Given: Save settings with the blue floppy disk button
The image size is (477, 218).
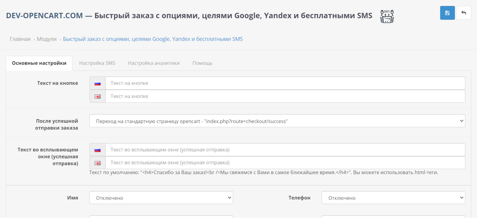Looking at the screenshot, I should coord(447,13).
